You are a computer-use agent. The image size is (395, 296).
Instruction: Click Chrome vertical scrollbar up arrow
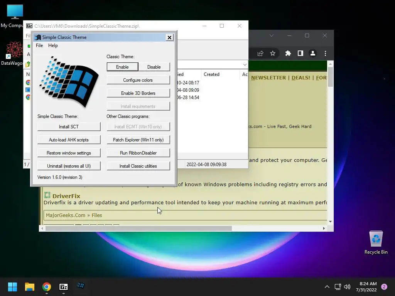[x=330, y=64]
